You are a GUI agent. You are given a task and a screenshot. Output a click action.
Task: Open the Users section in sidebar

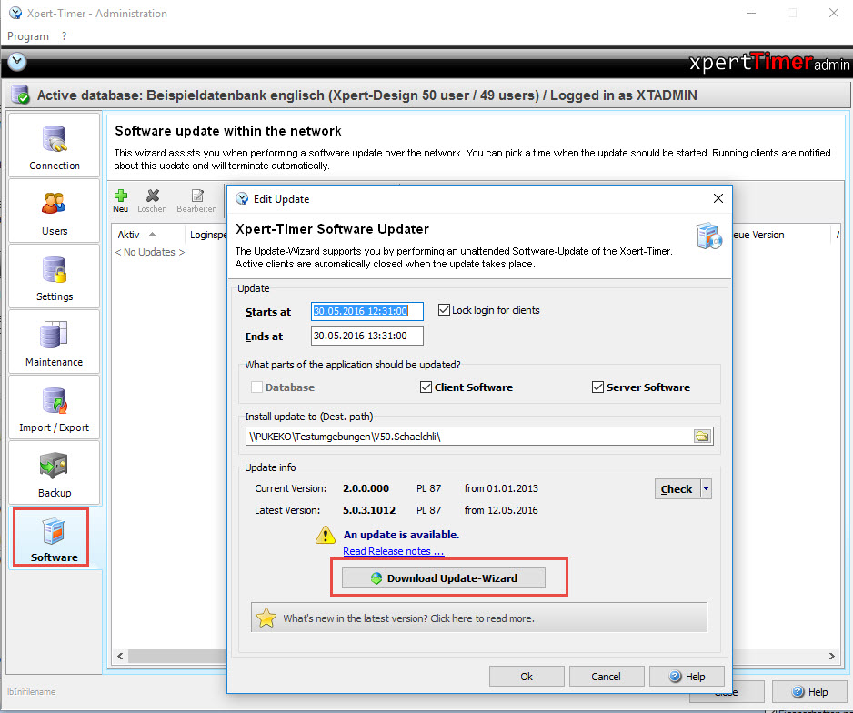tap(55, 210)
